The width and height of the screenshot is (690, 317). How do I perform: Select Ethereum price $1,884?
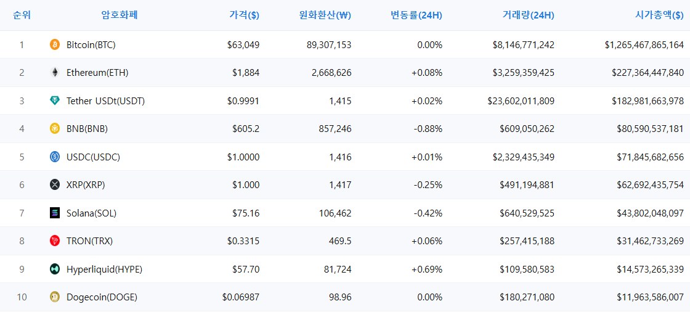click(x=246, y=73)
